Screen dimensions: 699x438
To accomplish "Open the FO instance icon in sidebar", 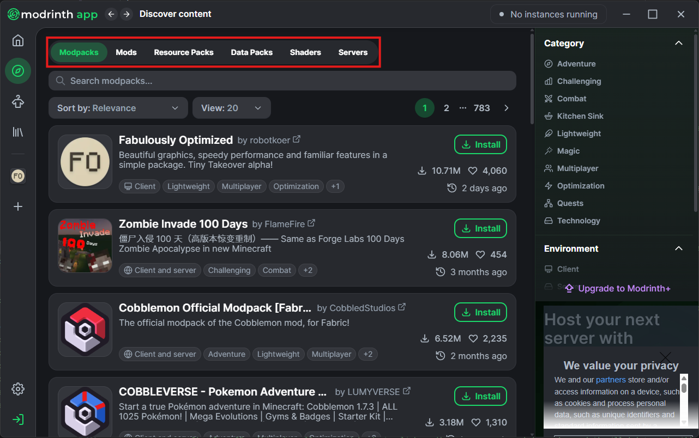I will pyautogui.click(x=17, y=175).
